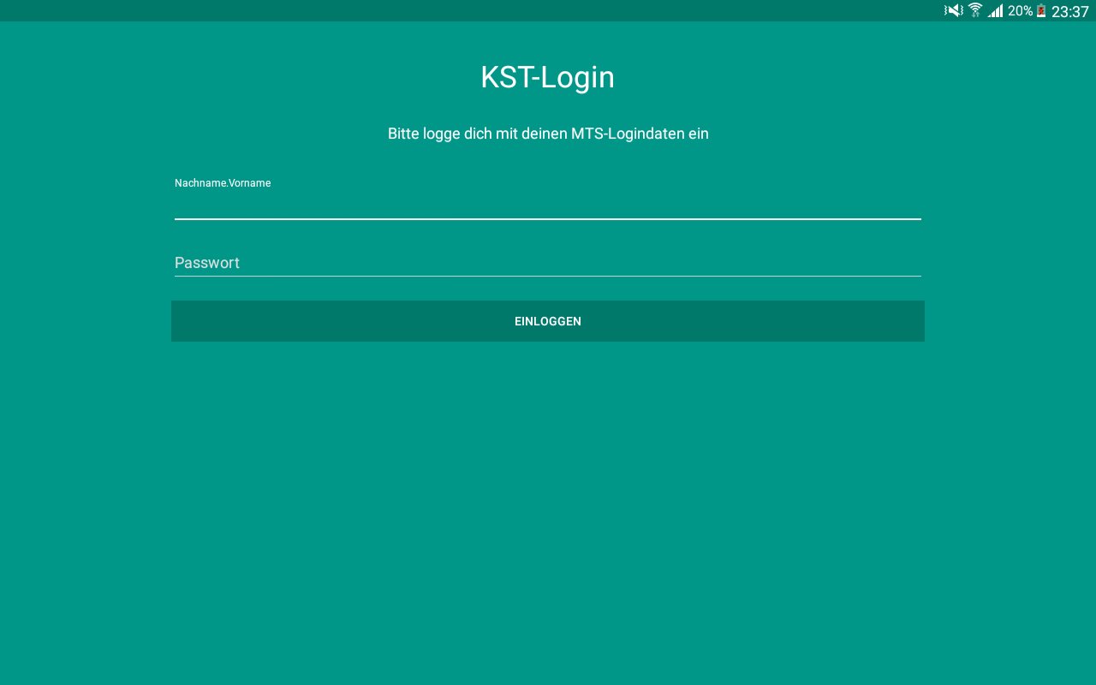
Task: Tap the status bar at the top
Action: 548,11
